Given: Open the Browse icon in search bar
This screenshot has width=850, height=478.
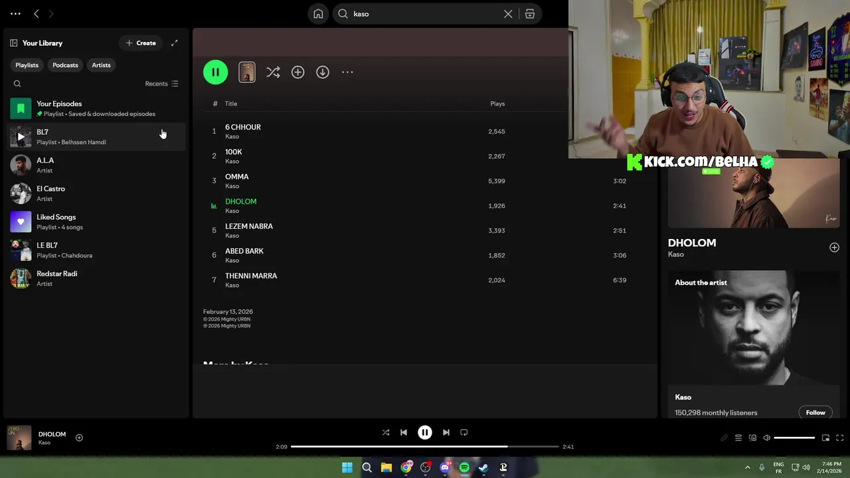Looking at the screenshot, I should (x=530, y=14).
